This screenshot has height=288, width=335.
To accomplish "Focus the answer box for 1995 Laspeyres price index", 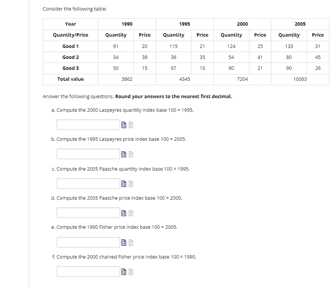I will (88, 154).
